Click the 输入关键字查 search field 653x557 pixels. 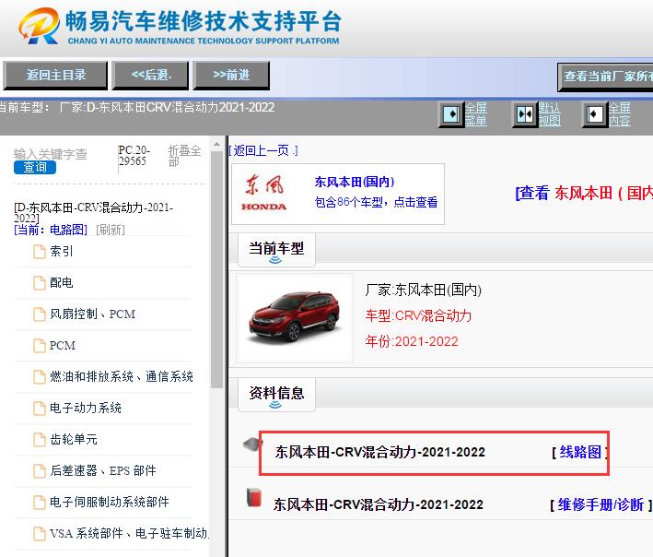[x=51, y=154]
